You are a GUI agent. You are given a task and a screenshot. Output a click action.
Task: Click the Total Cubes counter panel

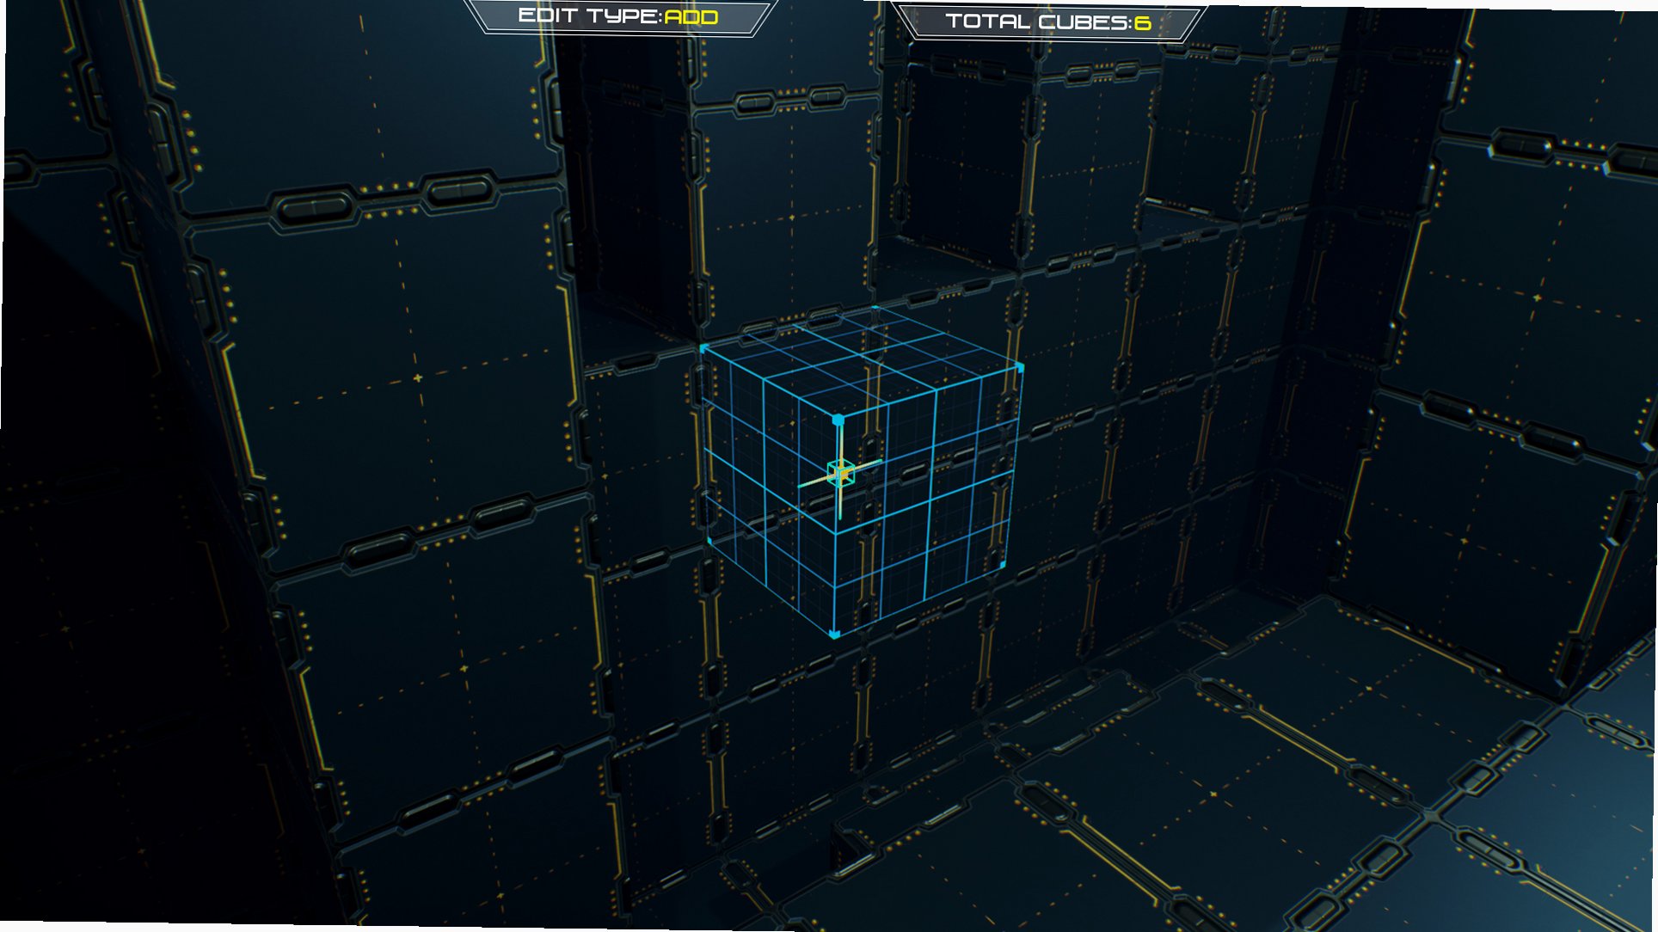coord(1047,21)
